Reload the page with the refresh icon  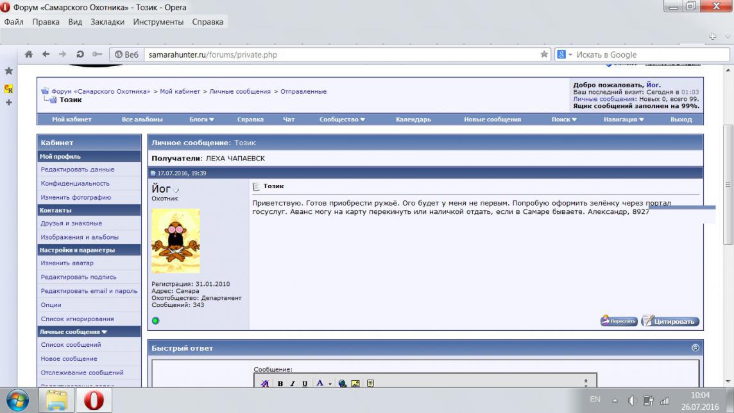[80, 55]
